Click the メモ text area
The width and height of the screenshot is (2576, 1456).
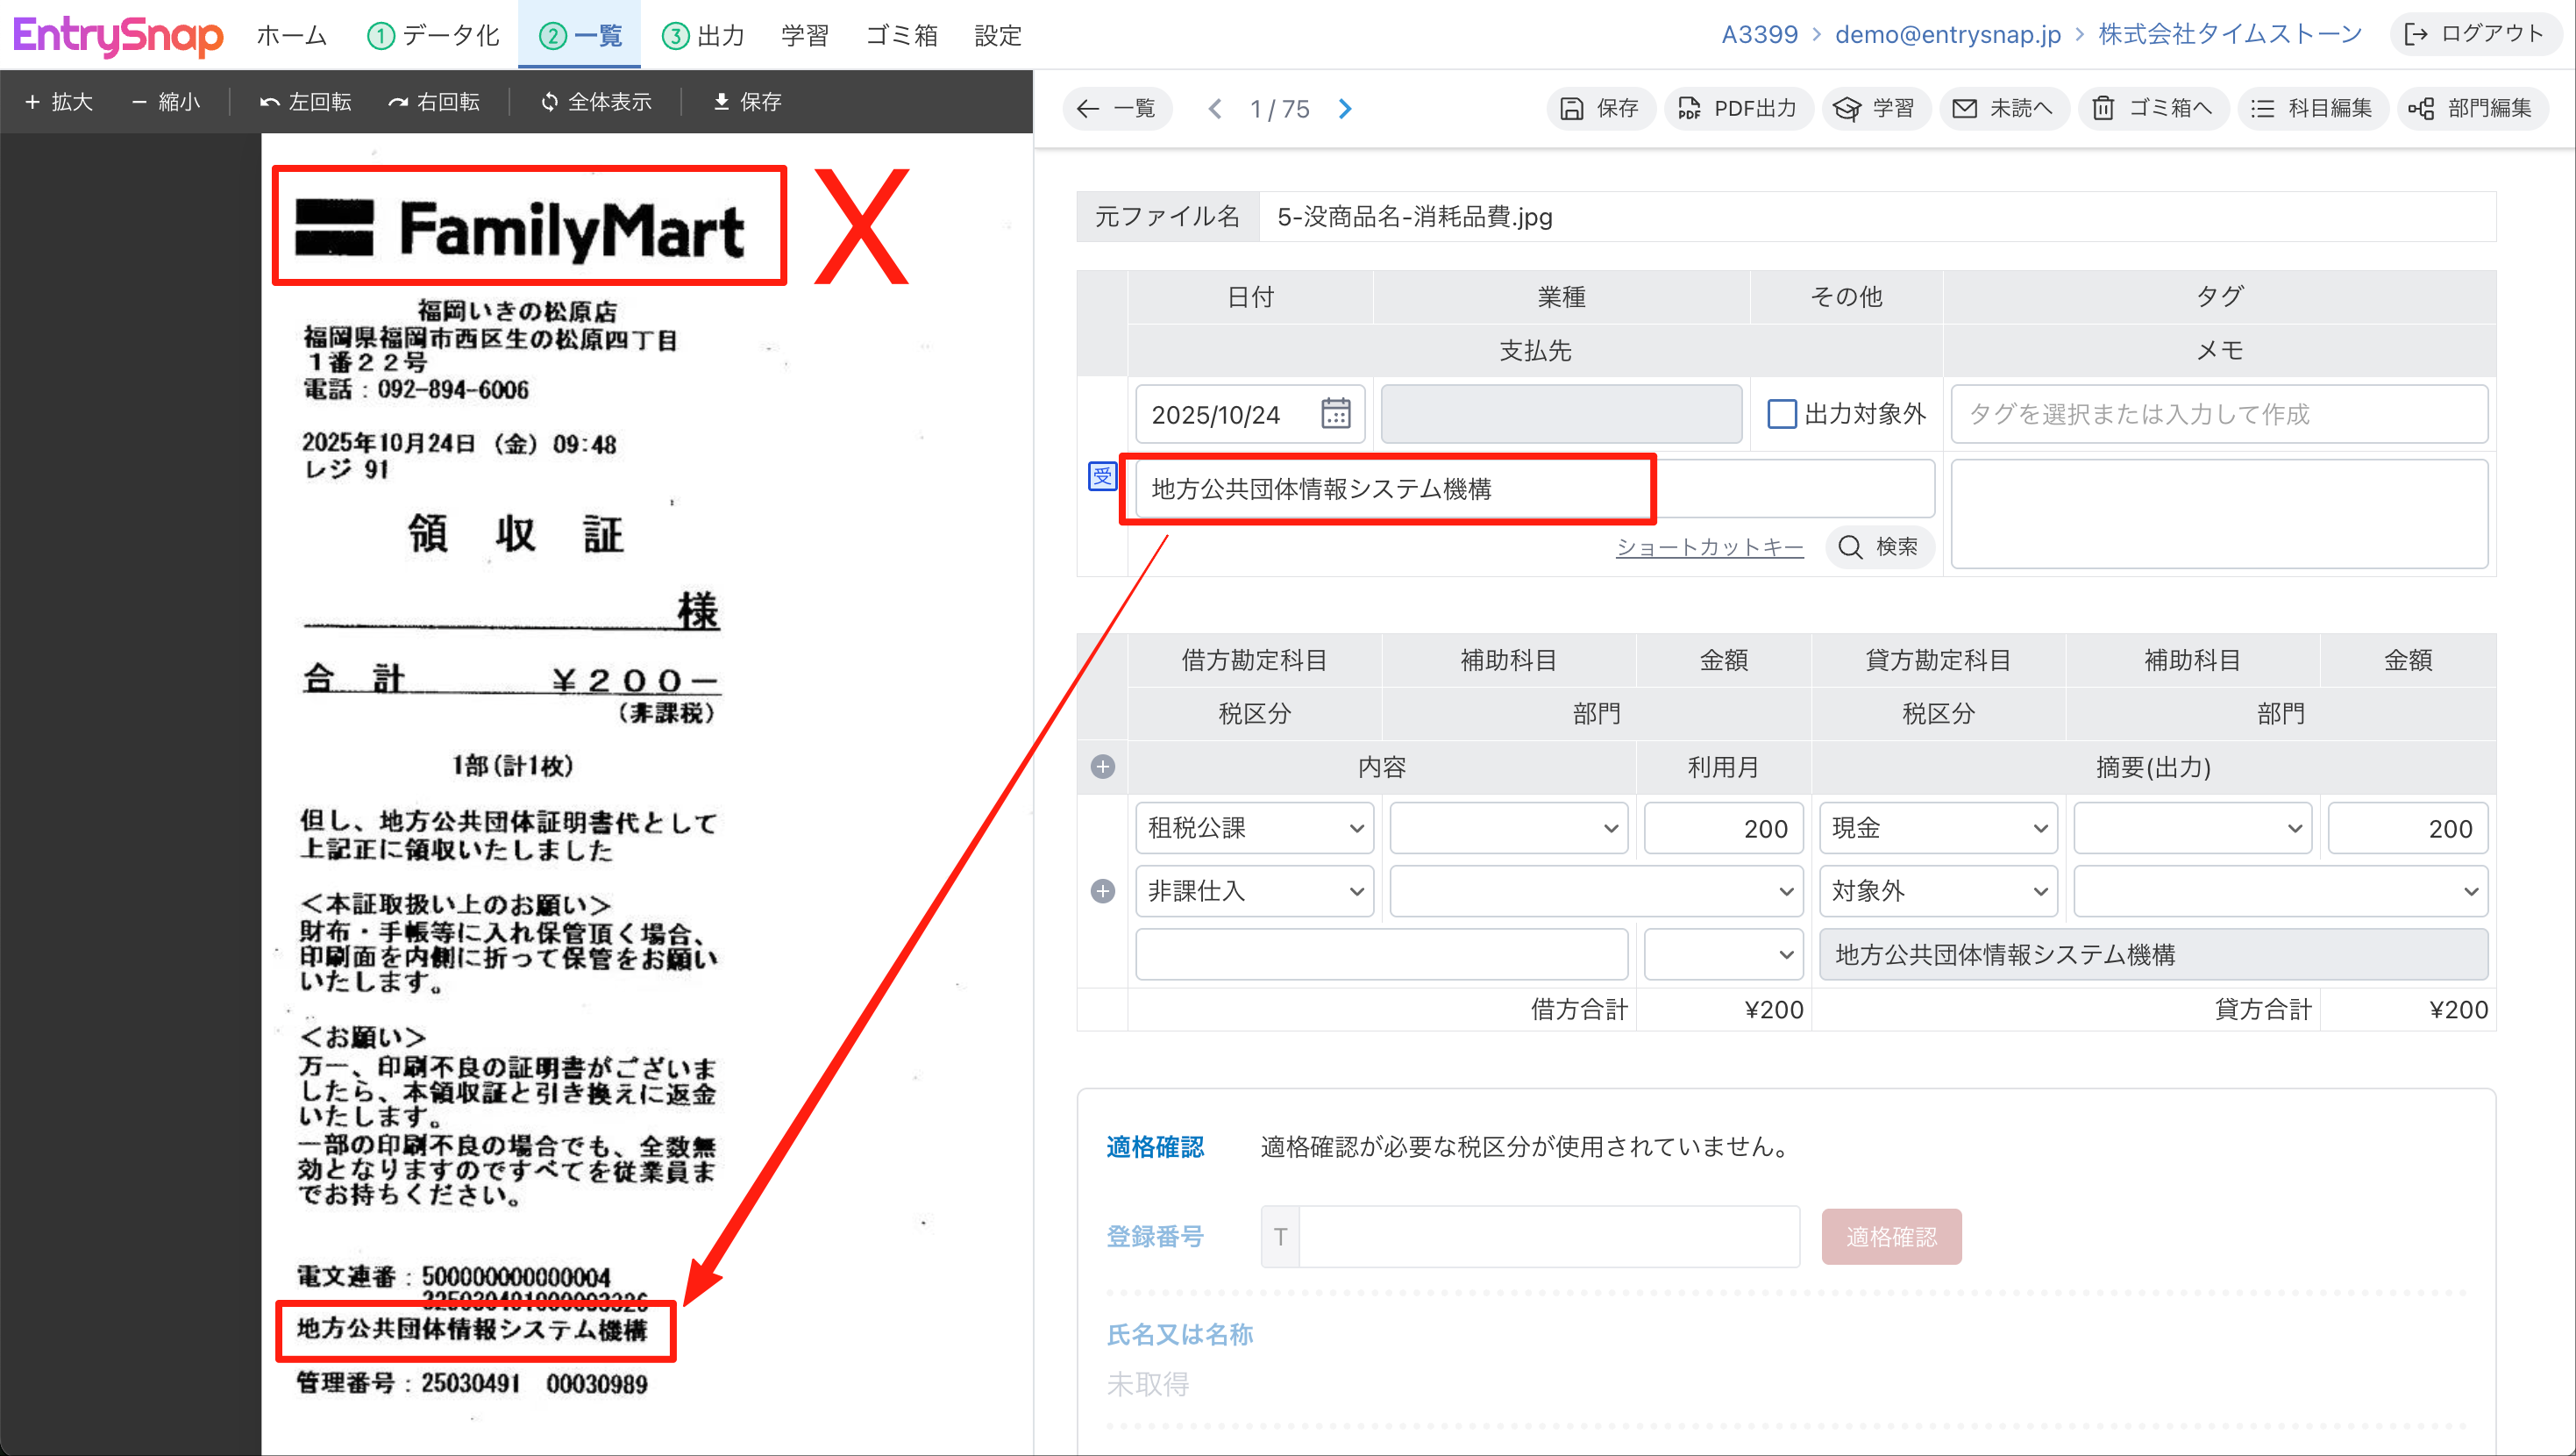[x=2219, y=513]
